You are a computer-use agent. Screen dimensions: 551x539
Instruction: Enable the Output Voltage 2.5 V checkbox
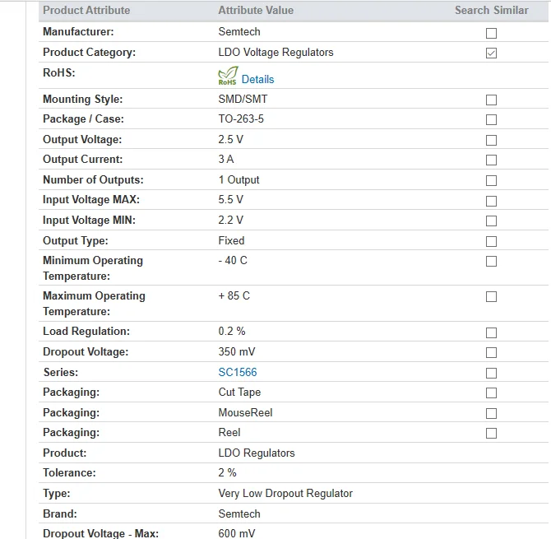click(491, 140)
